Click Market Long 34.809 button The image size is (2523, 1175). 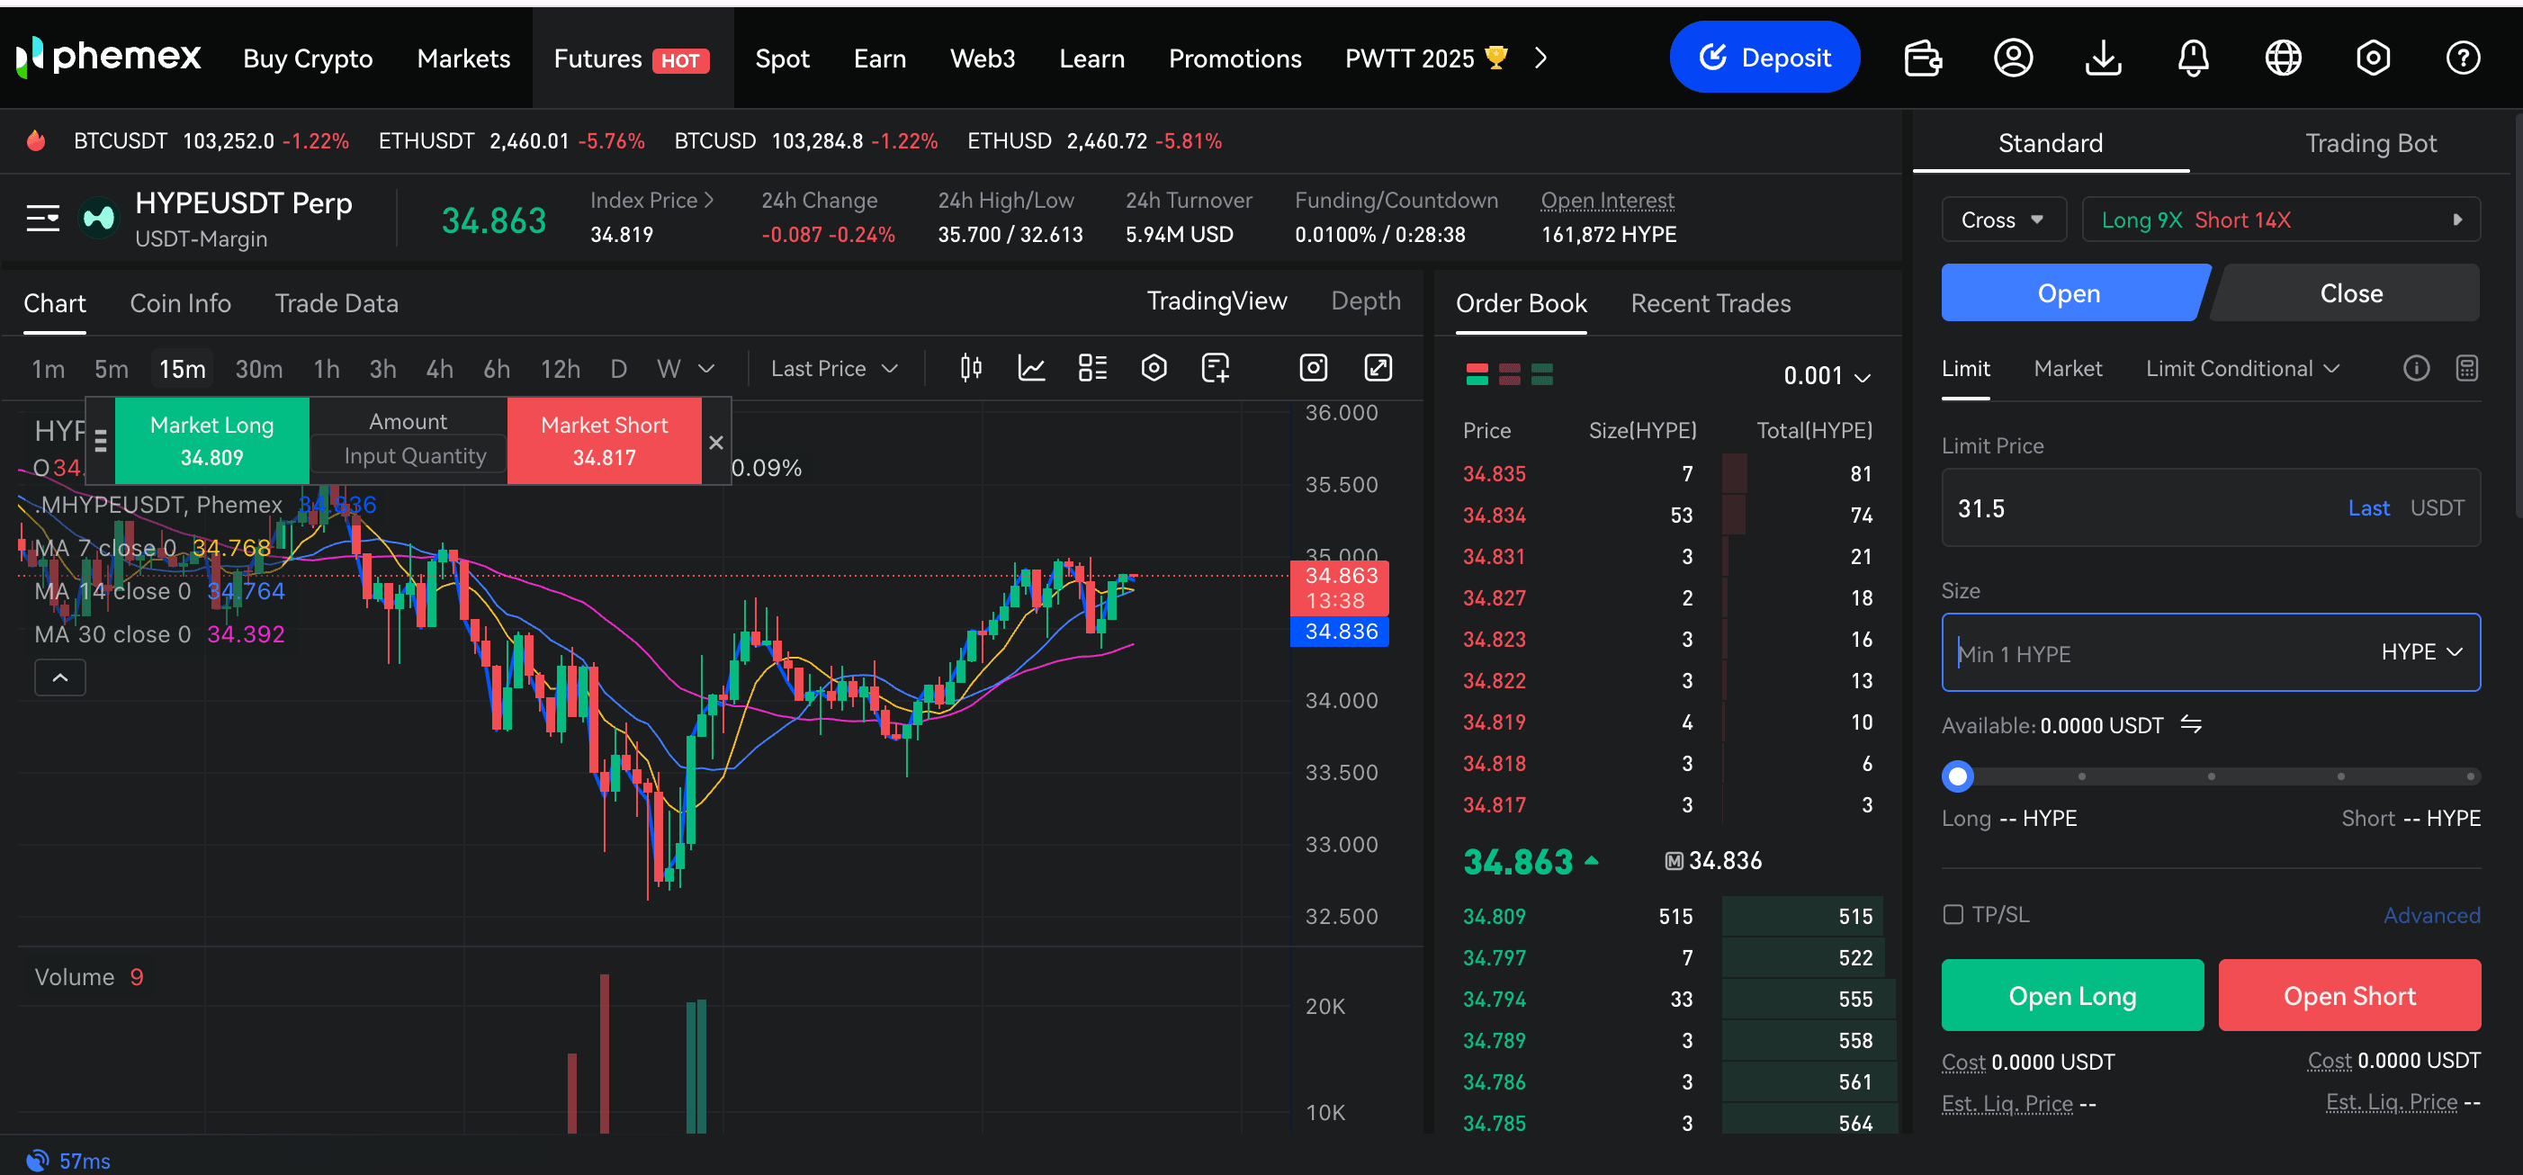coord(211,441)
